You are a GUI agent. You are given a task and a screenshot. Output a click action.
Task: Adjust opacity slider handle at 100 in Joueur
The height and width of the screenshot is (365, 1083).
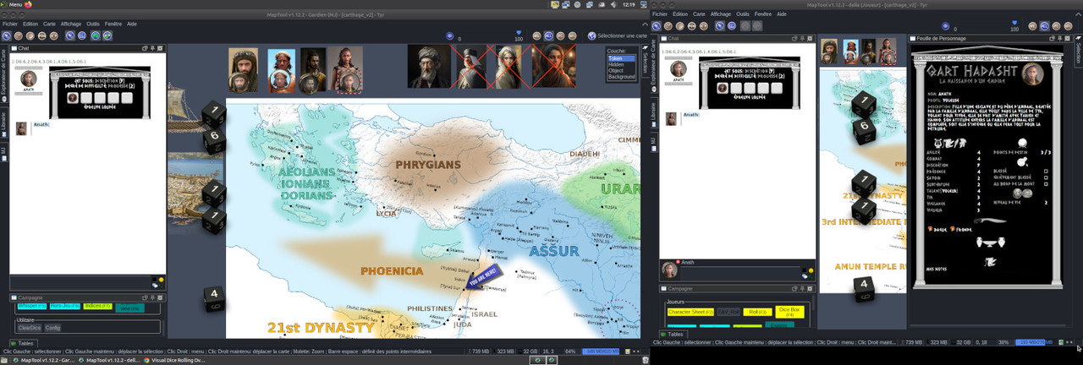(1014, 23)
